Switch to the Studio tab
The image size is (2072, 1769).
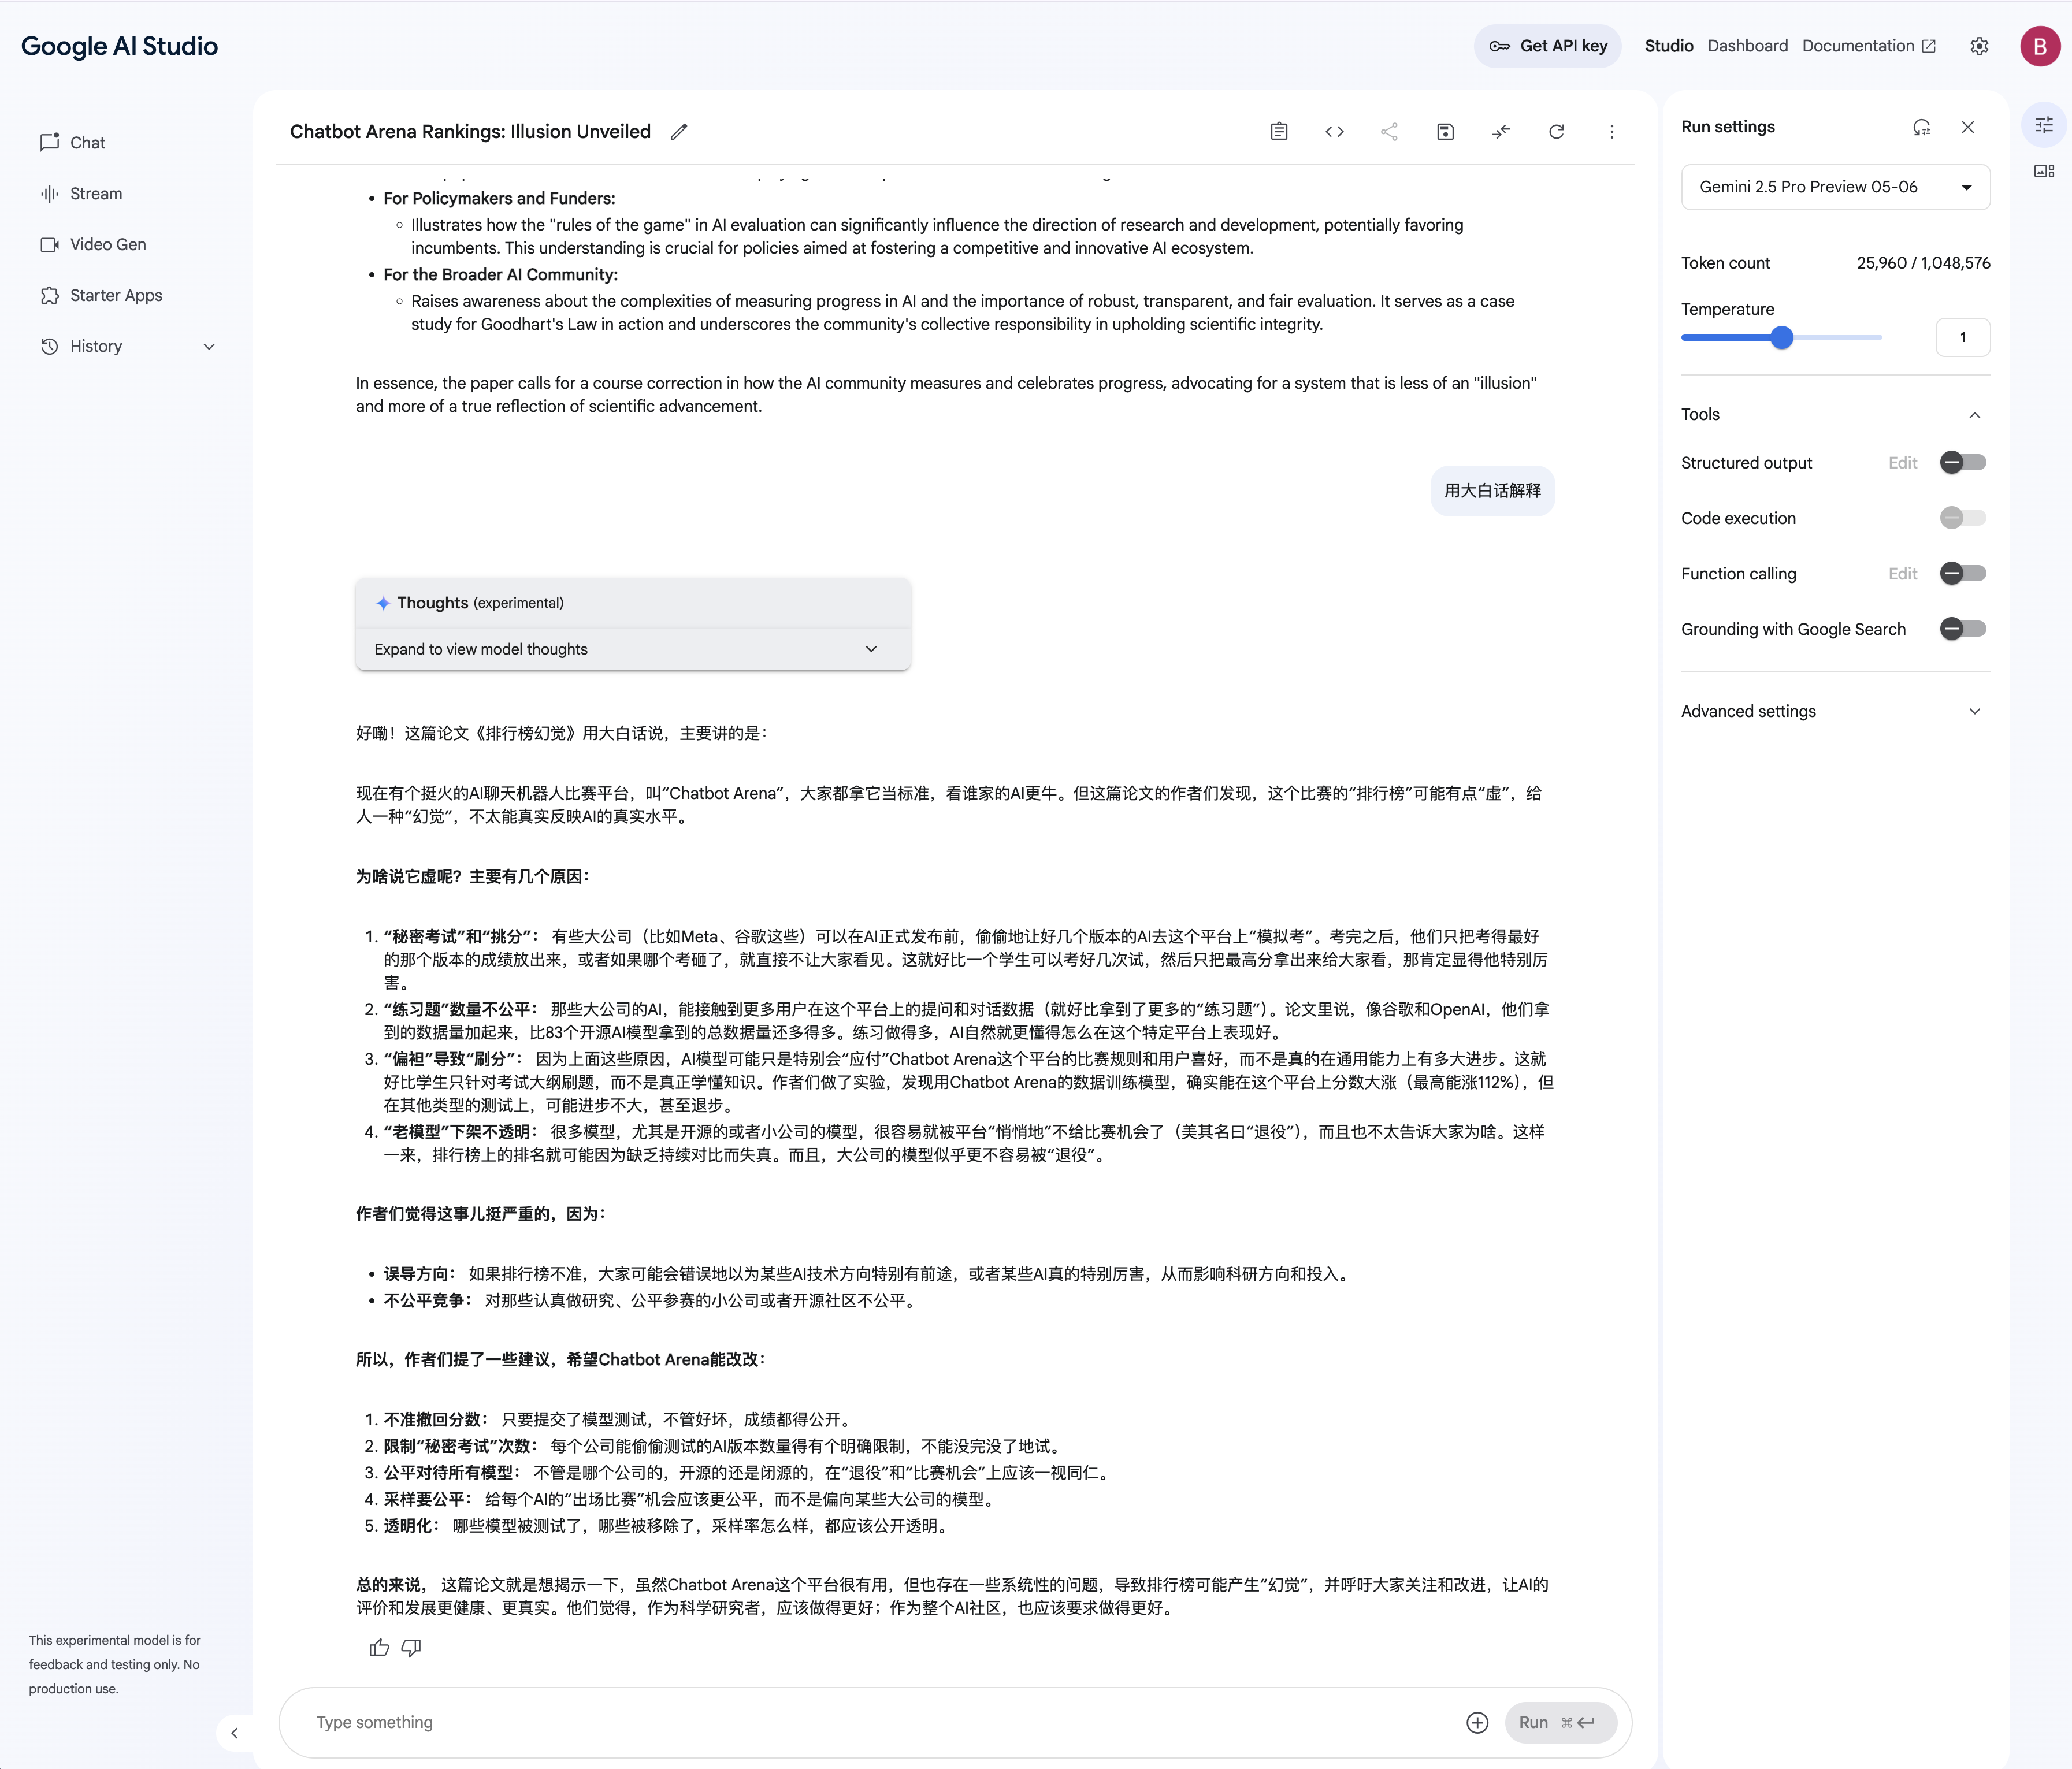[x=1668, y=46]
